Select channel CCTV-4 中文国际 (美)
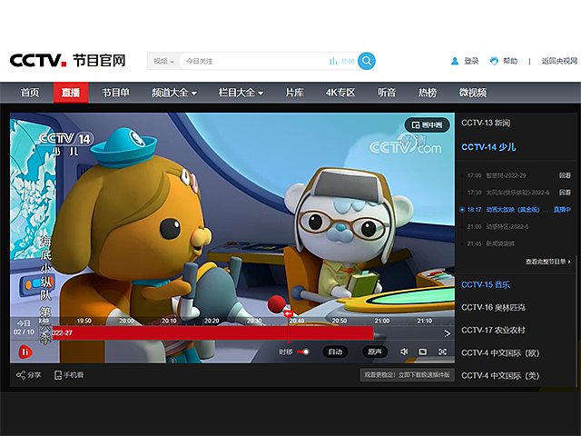 [x=500, y=375]
